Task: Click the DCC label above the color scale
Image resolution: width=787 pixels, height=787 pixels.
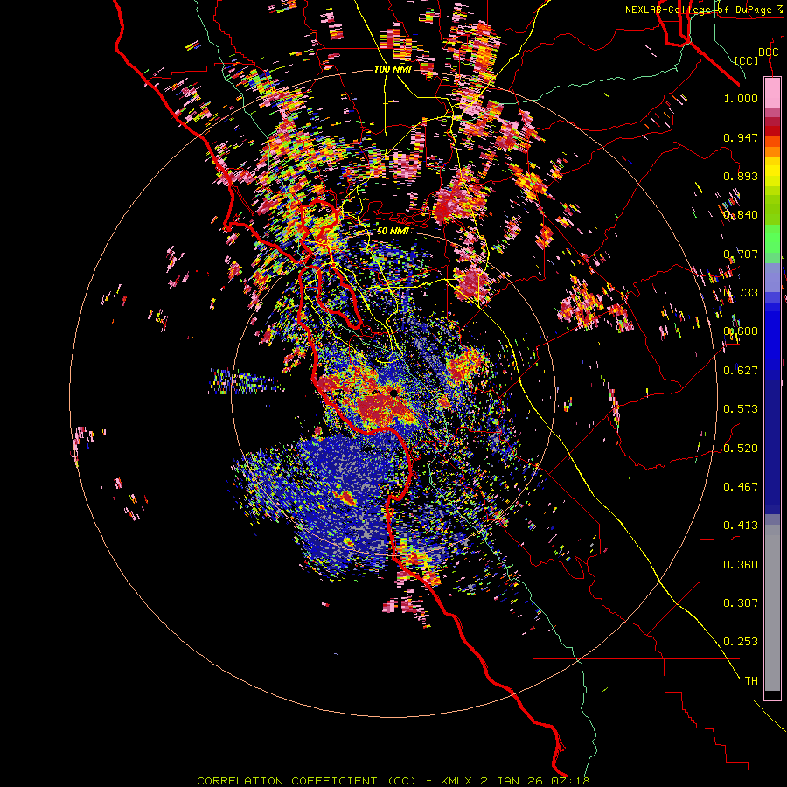Action: (768, 52)
